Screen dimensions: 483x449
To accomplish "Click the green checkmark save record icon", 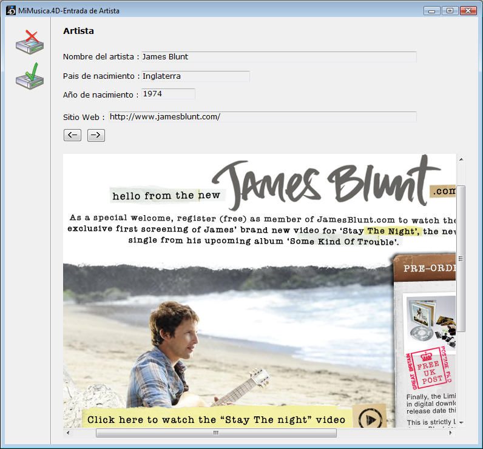I will click(30, 76).
